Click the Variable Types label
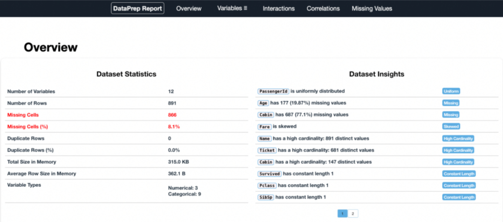The height and width of the screenshot is (222, 503). click(24, 185)
